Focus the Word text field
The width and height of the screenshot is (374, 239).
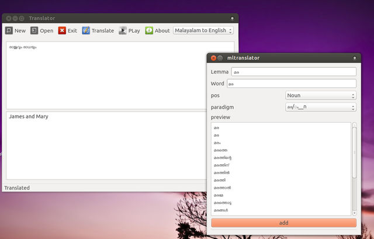[x=291, y=84]
